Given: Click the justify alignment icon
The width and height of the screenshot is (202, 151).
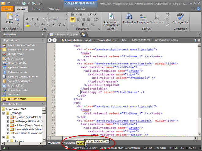Looking at the screenshot, I should [88, 20].
